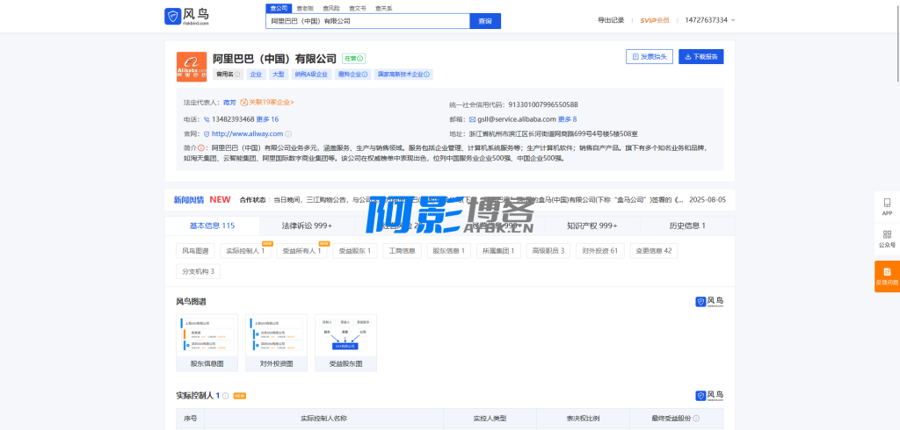Screen dimensions: 900x430
Task: Expand 更多 16 phone numbers
Action: click(x=267, y=118)
